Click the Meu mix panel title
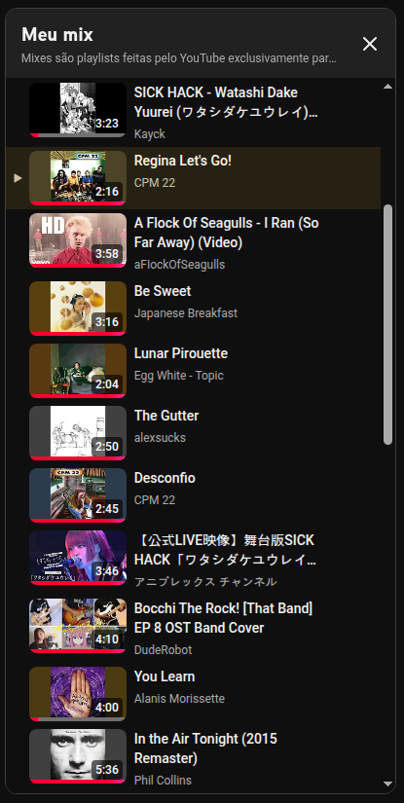 click(x=57, y=35)
